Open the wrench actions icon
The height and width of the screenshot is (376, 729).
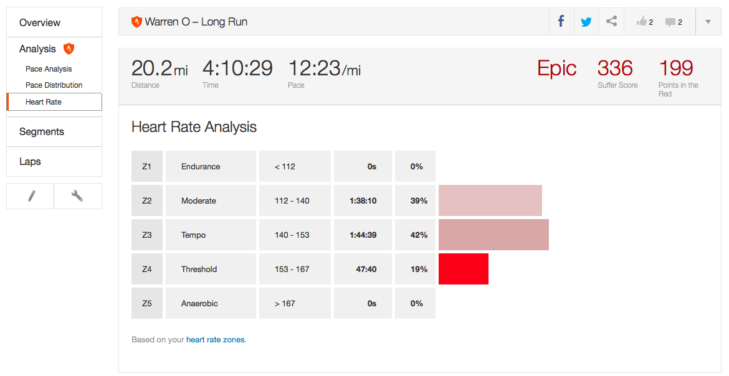[77, 196]
